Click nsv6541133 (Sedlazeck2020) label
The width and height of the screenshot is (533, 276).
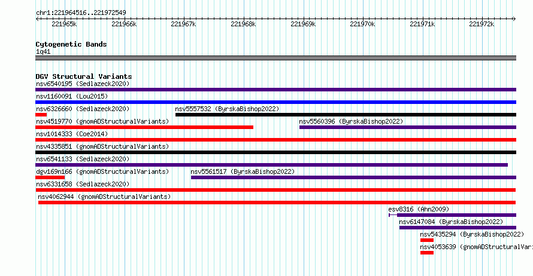pyautogui.click(x=83, y=159)
